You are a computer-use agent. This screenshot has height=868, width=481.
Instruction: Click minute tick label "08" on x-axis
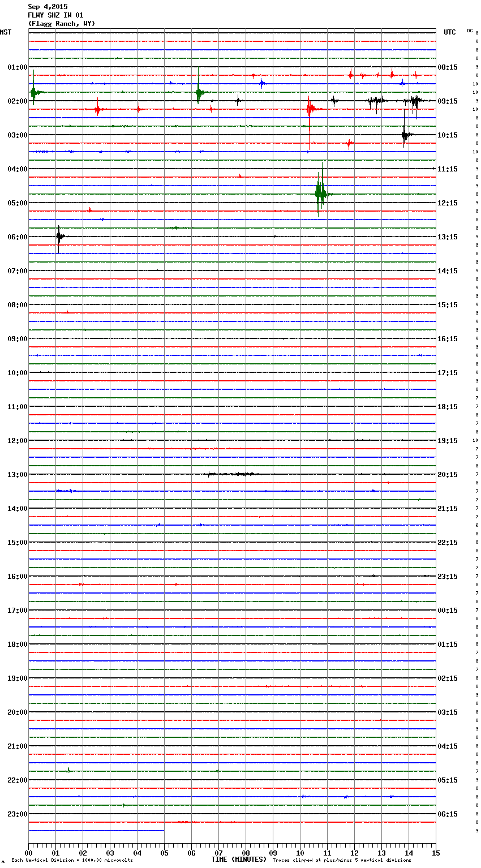246,853
